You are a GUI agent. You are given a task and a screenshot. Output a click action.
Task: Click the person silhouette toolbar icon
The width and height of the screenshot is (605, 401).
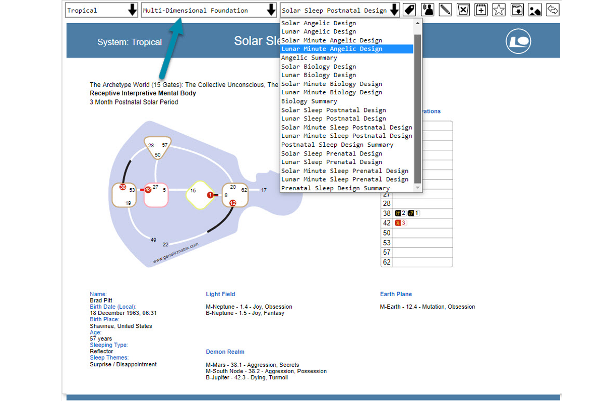coord(428,10)
